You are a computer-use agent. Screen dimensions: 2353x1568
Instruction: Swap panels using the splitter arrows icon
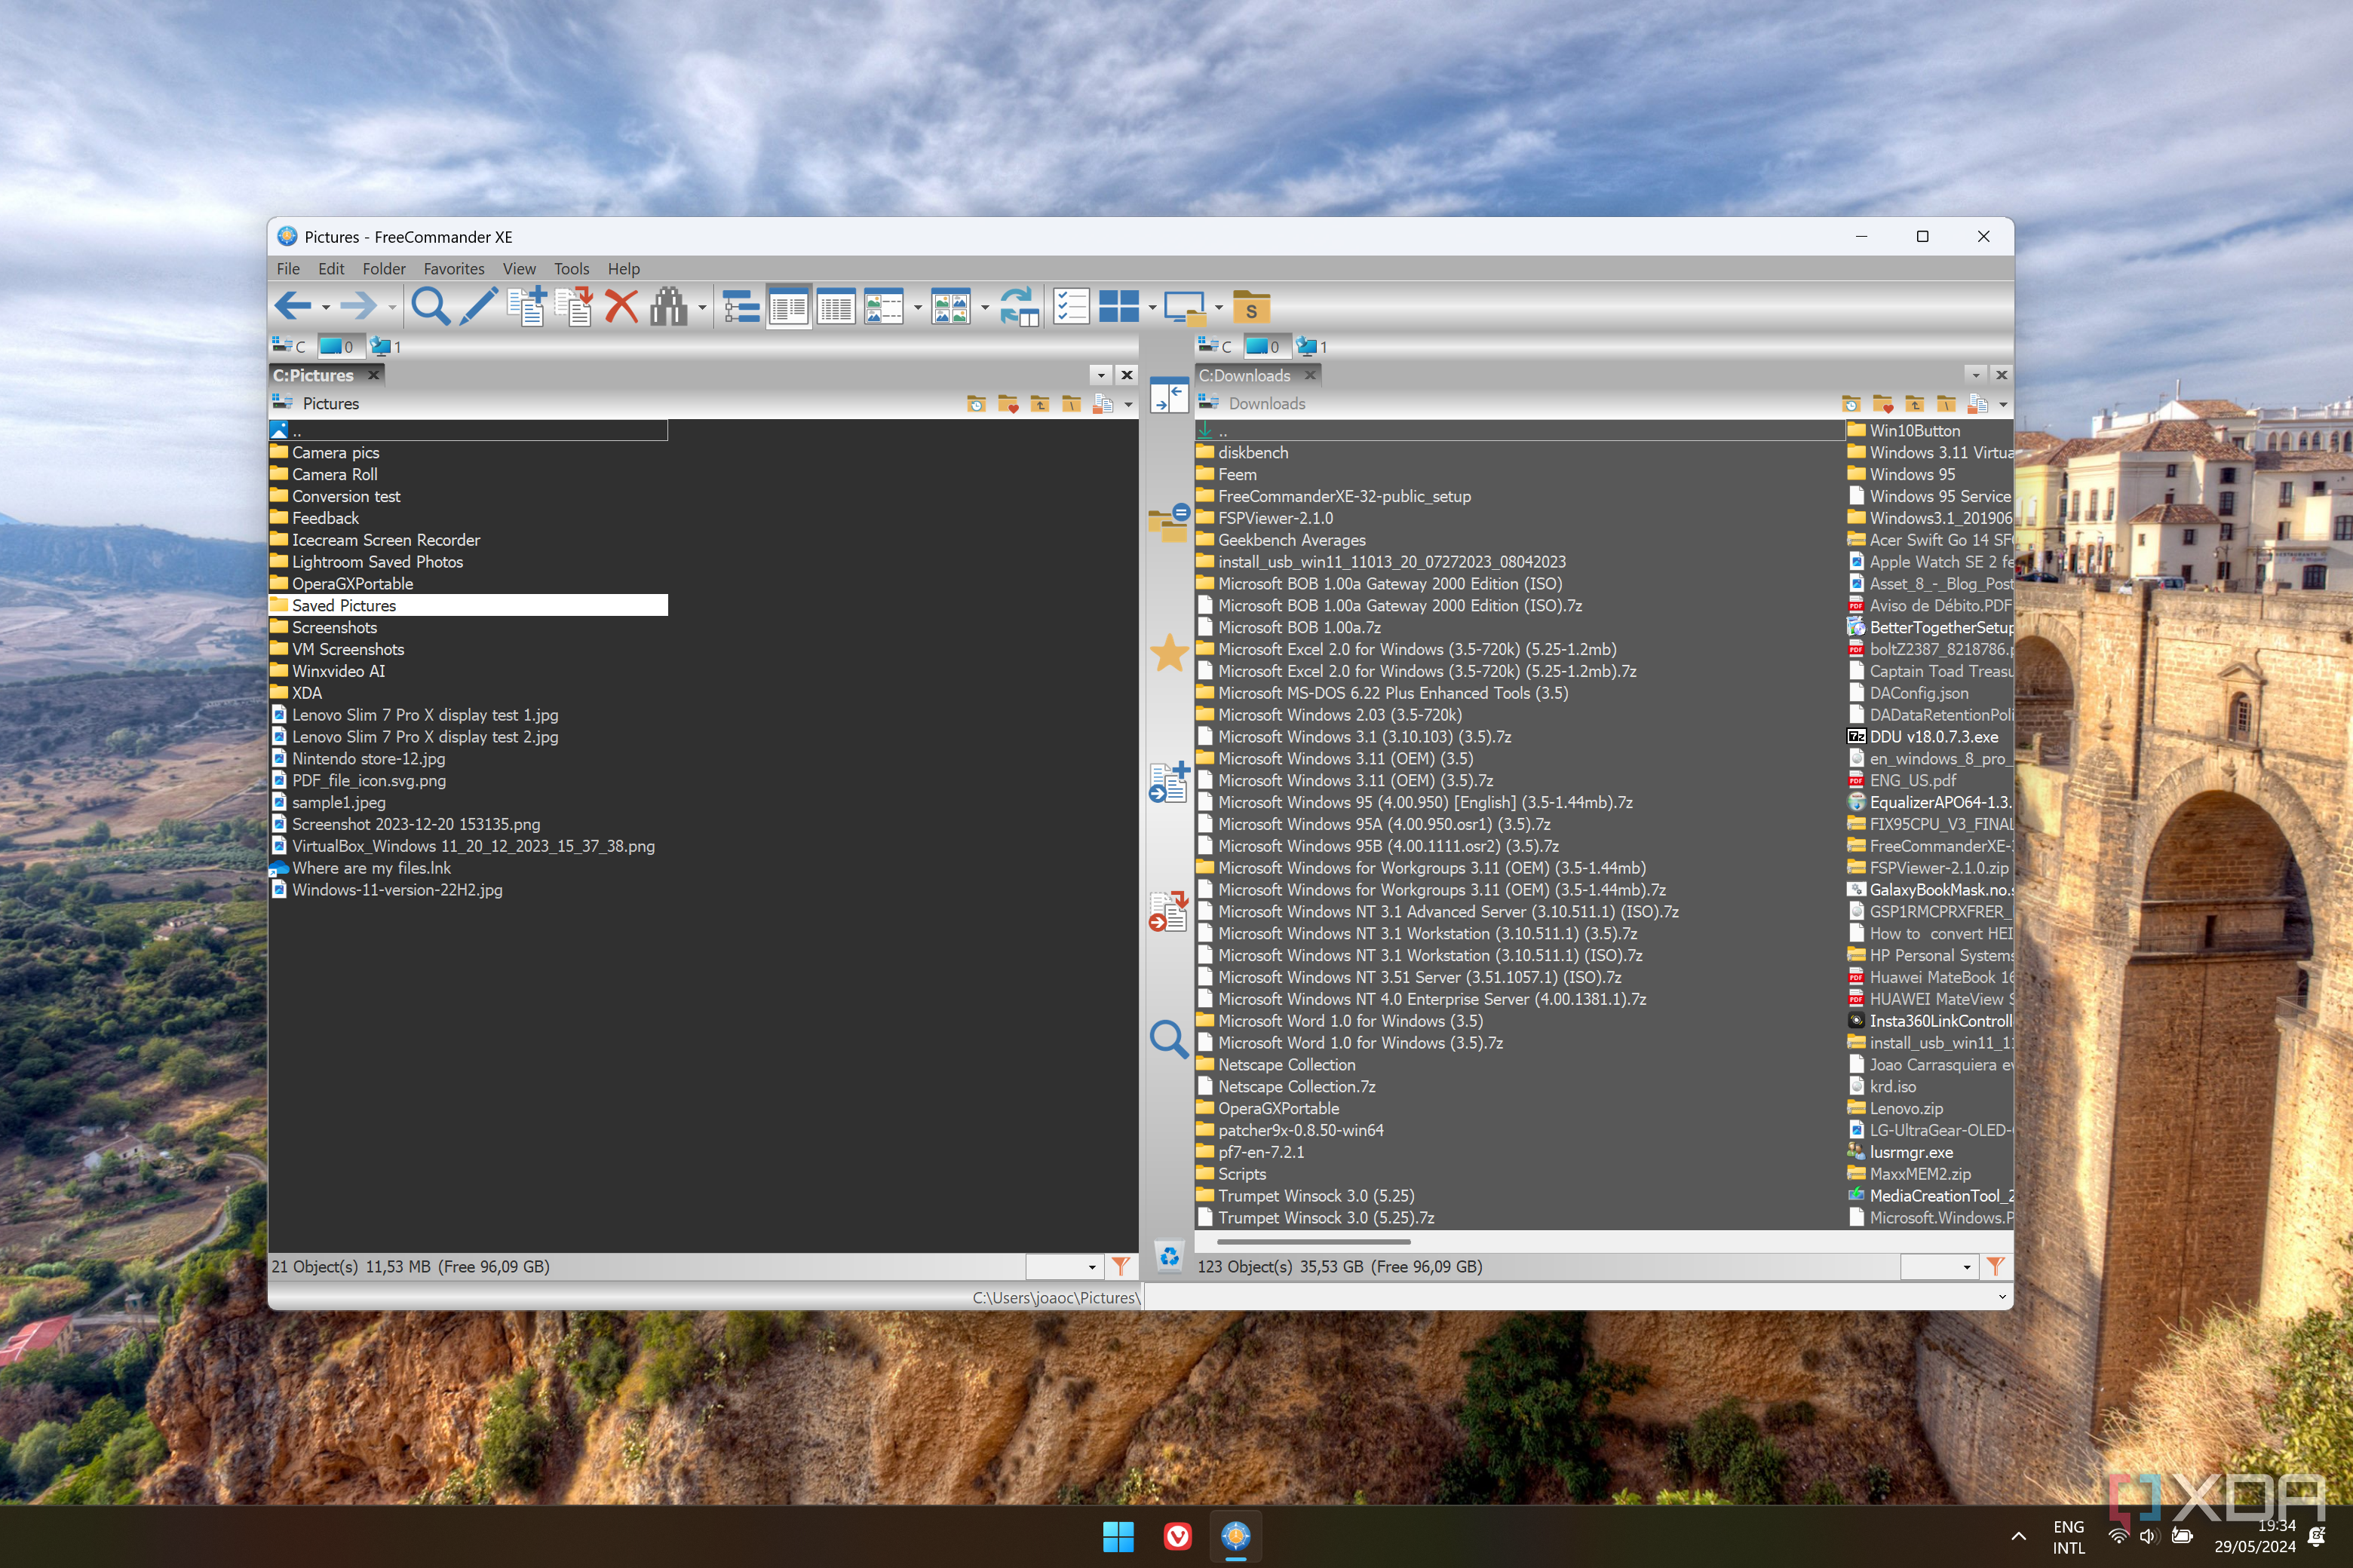[x=1168, y=395]
